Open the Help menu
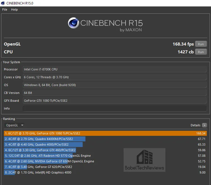211x185 pixels. 14,10
